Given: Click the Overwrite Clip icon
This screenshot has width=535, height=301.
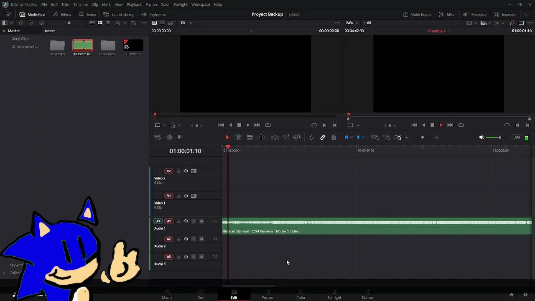Looking at the screenshot, I should (x=286, y=138).
